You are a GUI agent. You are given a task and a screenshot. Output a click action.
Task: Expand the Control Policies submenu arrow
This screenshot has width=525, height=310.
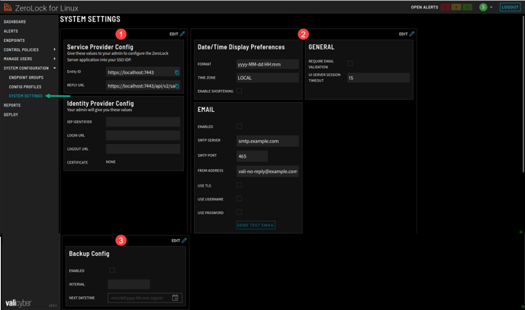[x=55, y=50]
